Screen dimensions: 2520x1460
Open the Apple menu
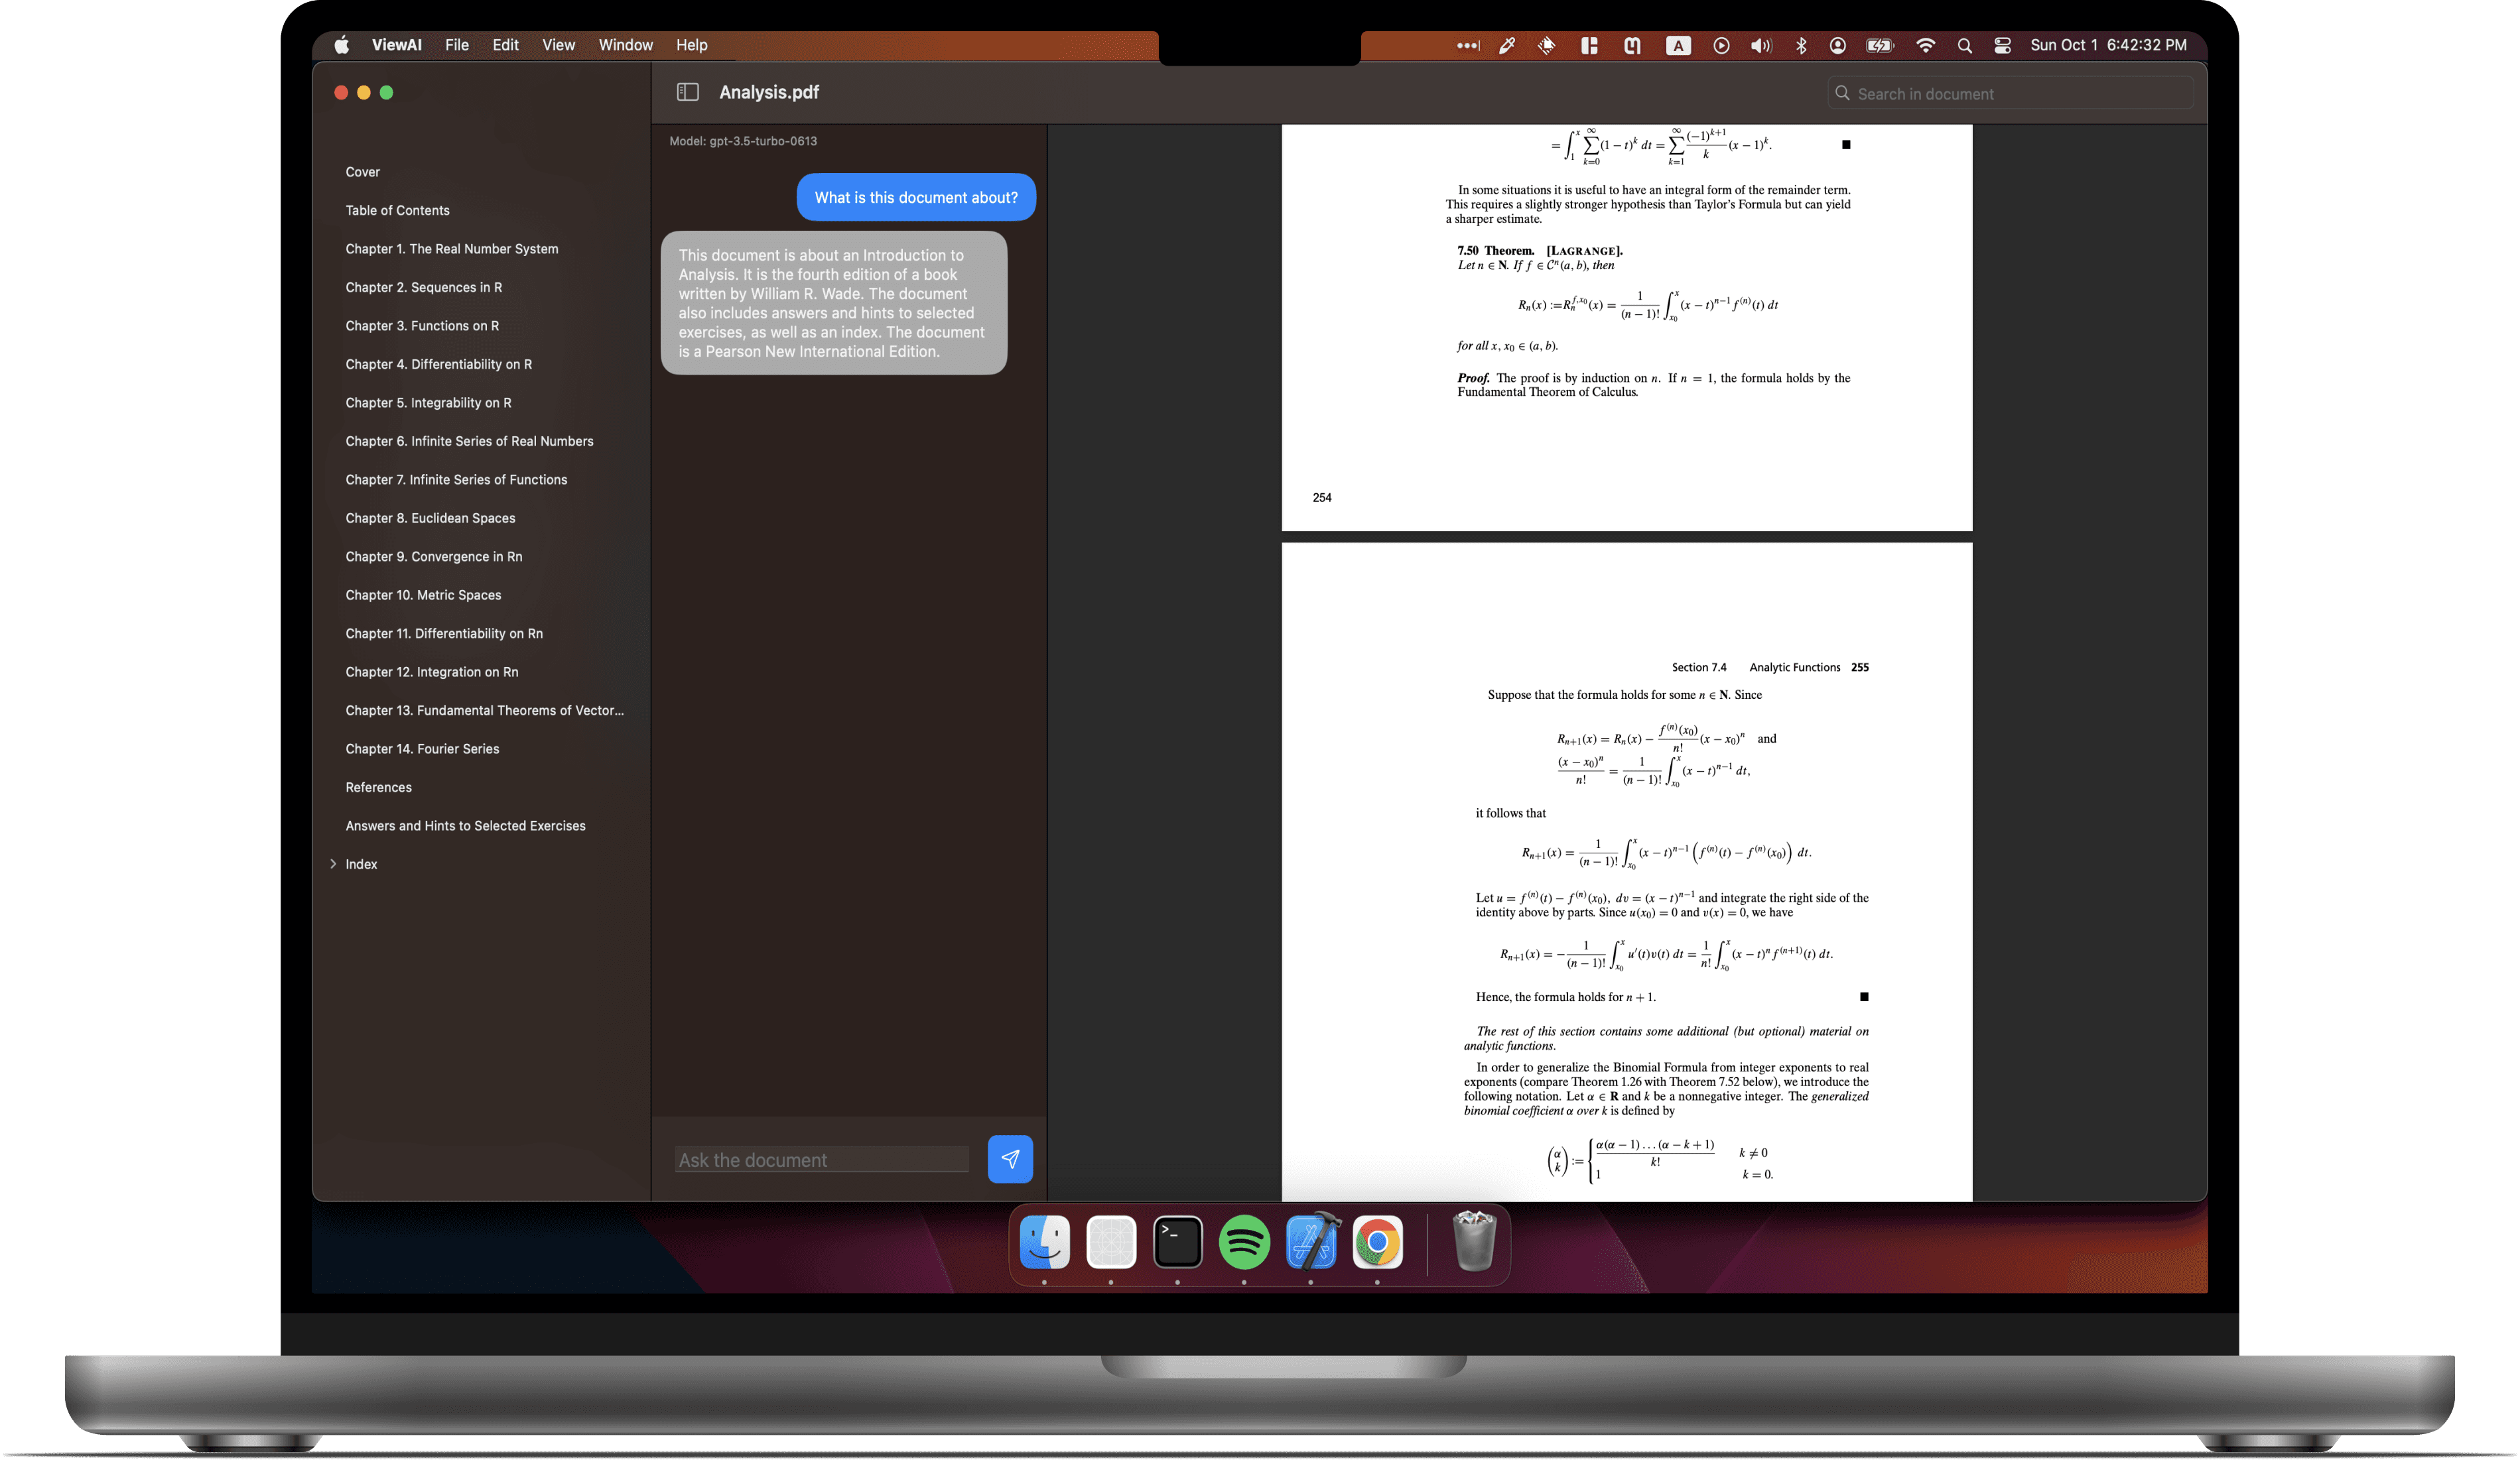coord(342,45)
